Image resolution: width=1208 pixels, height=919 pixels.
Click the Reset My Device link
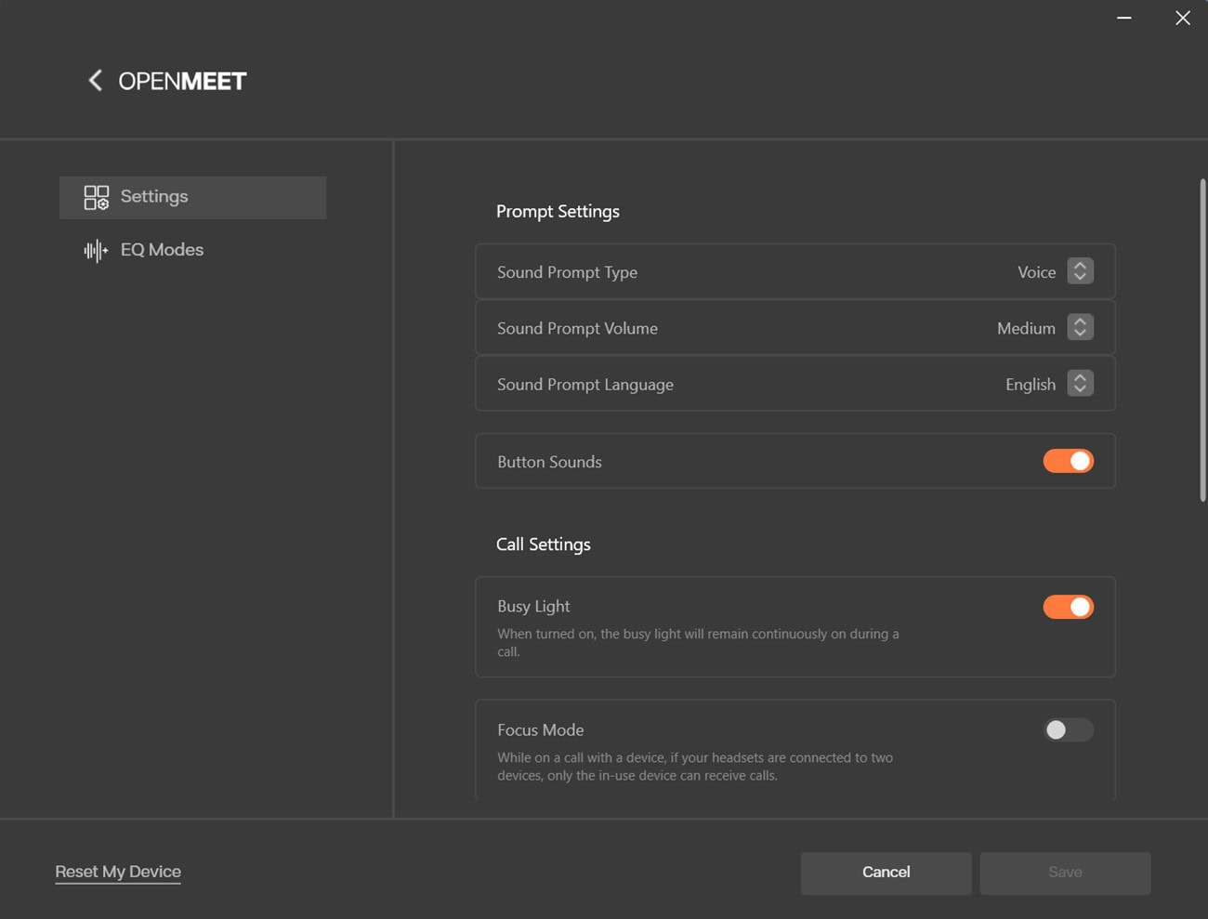tap(118, 872)
